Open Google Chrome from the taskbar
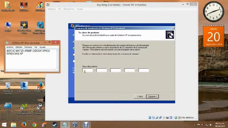Screen dimensions: 228x128 pos(34,125)
